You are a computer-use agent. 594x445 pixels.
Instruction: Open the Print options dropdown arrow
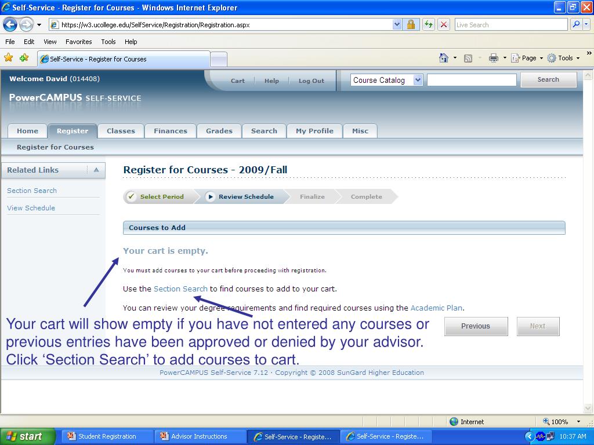click(x=505, y=58)
